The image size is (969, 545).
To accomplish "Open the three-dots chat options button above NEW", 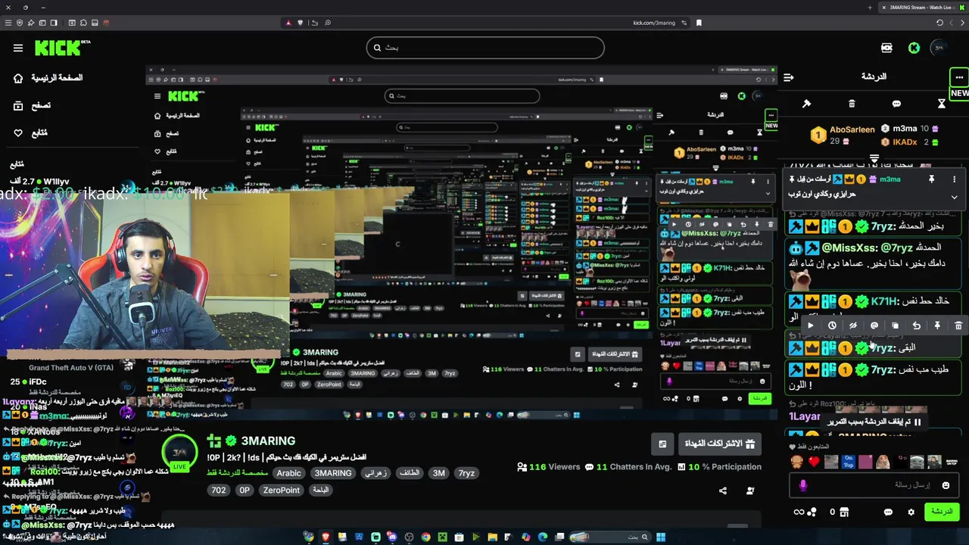I will point(959,77).
